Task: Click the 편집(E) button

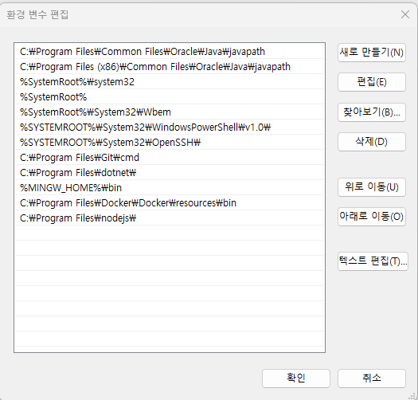Action: (372, 82)
